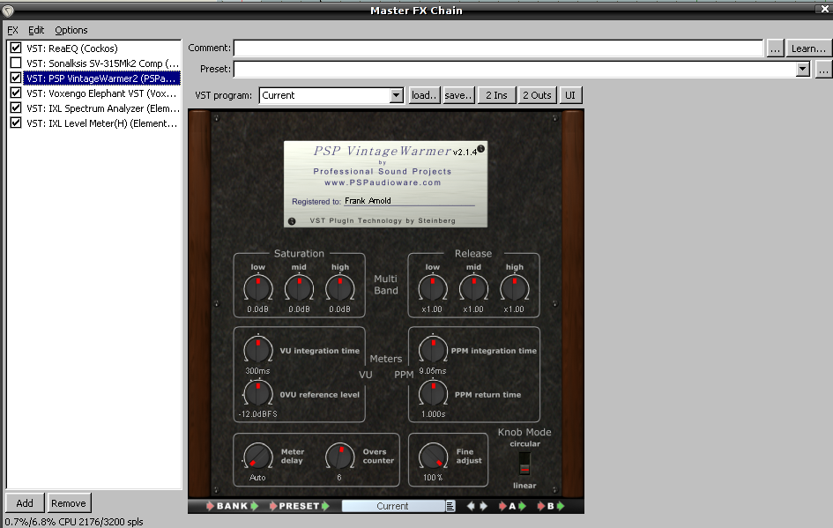Click the Current preset name display
833x528 pixels.
tap(393, 506)
